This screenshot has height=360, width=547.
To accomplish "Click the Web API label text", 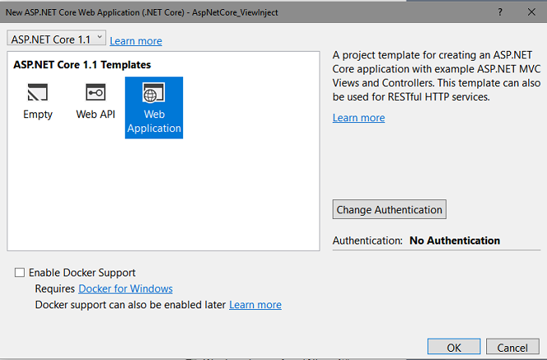I will tap(95, 114).
